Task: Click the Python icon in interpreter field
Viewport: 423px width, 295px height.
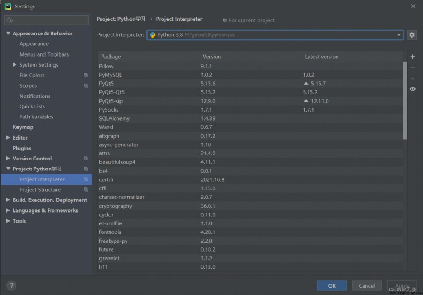Action: coord(153,35)
